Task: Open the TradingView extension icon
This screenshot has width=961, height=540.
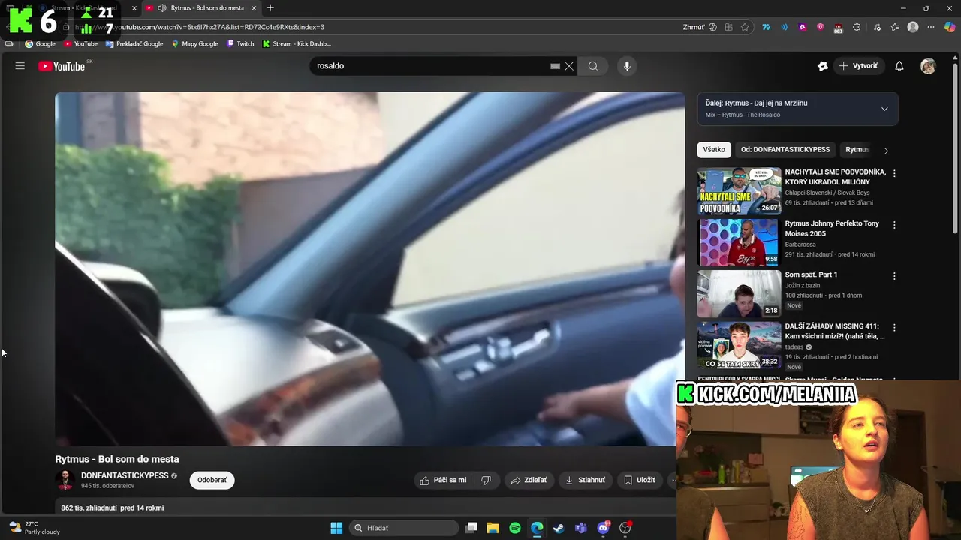Action: 766,27
